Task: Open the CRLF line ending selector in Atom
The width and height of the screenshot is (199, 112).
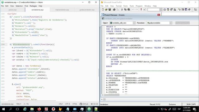Action: pos(61,104)
